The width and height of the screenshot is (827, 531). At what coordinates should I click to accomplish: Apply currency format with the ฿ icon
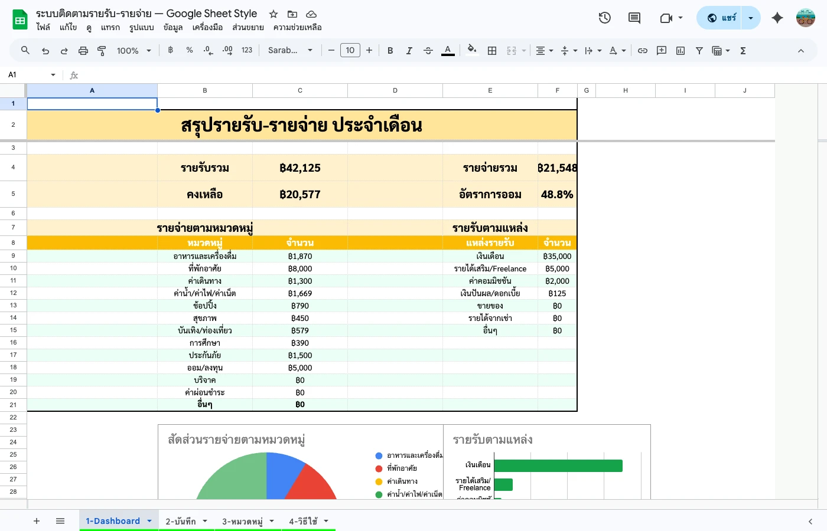[x=170, y=51]
